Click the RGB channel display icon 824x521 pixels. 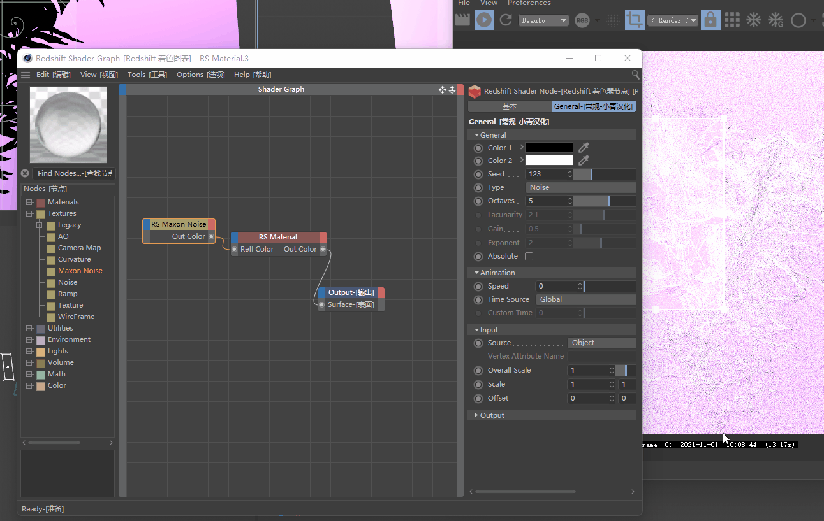point(582,20)
